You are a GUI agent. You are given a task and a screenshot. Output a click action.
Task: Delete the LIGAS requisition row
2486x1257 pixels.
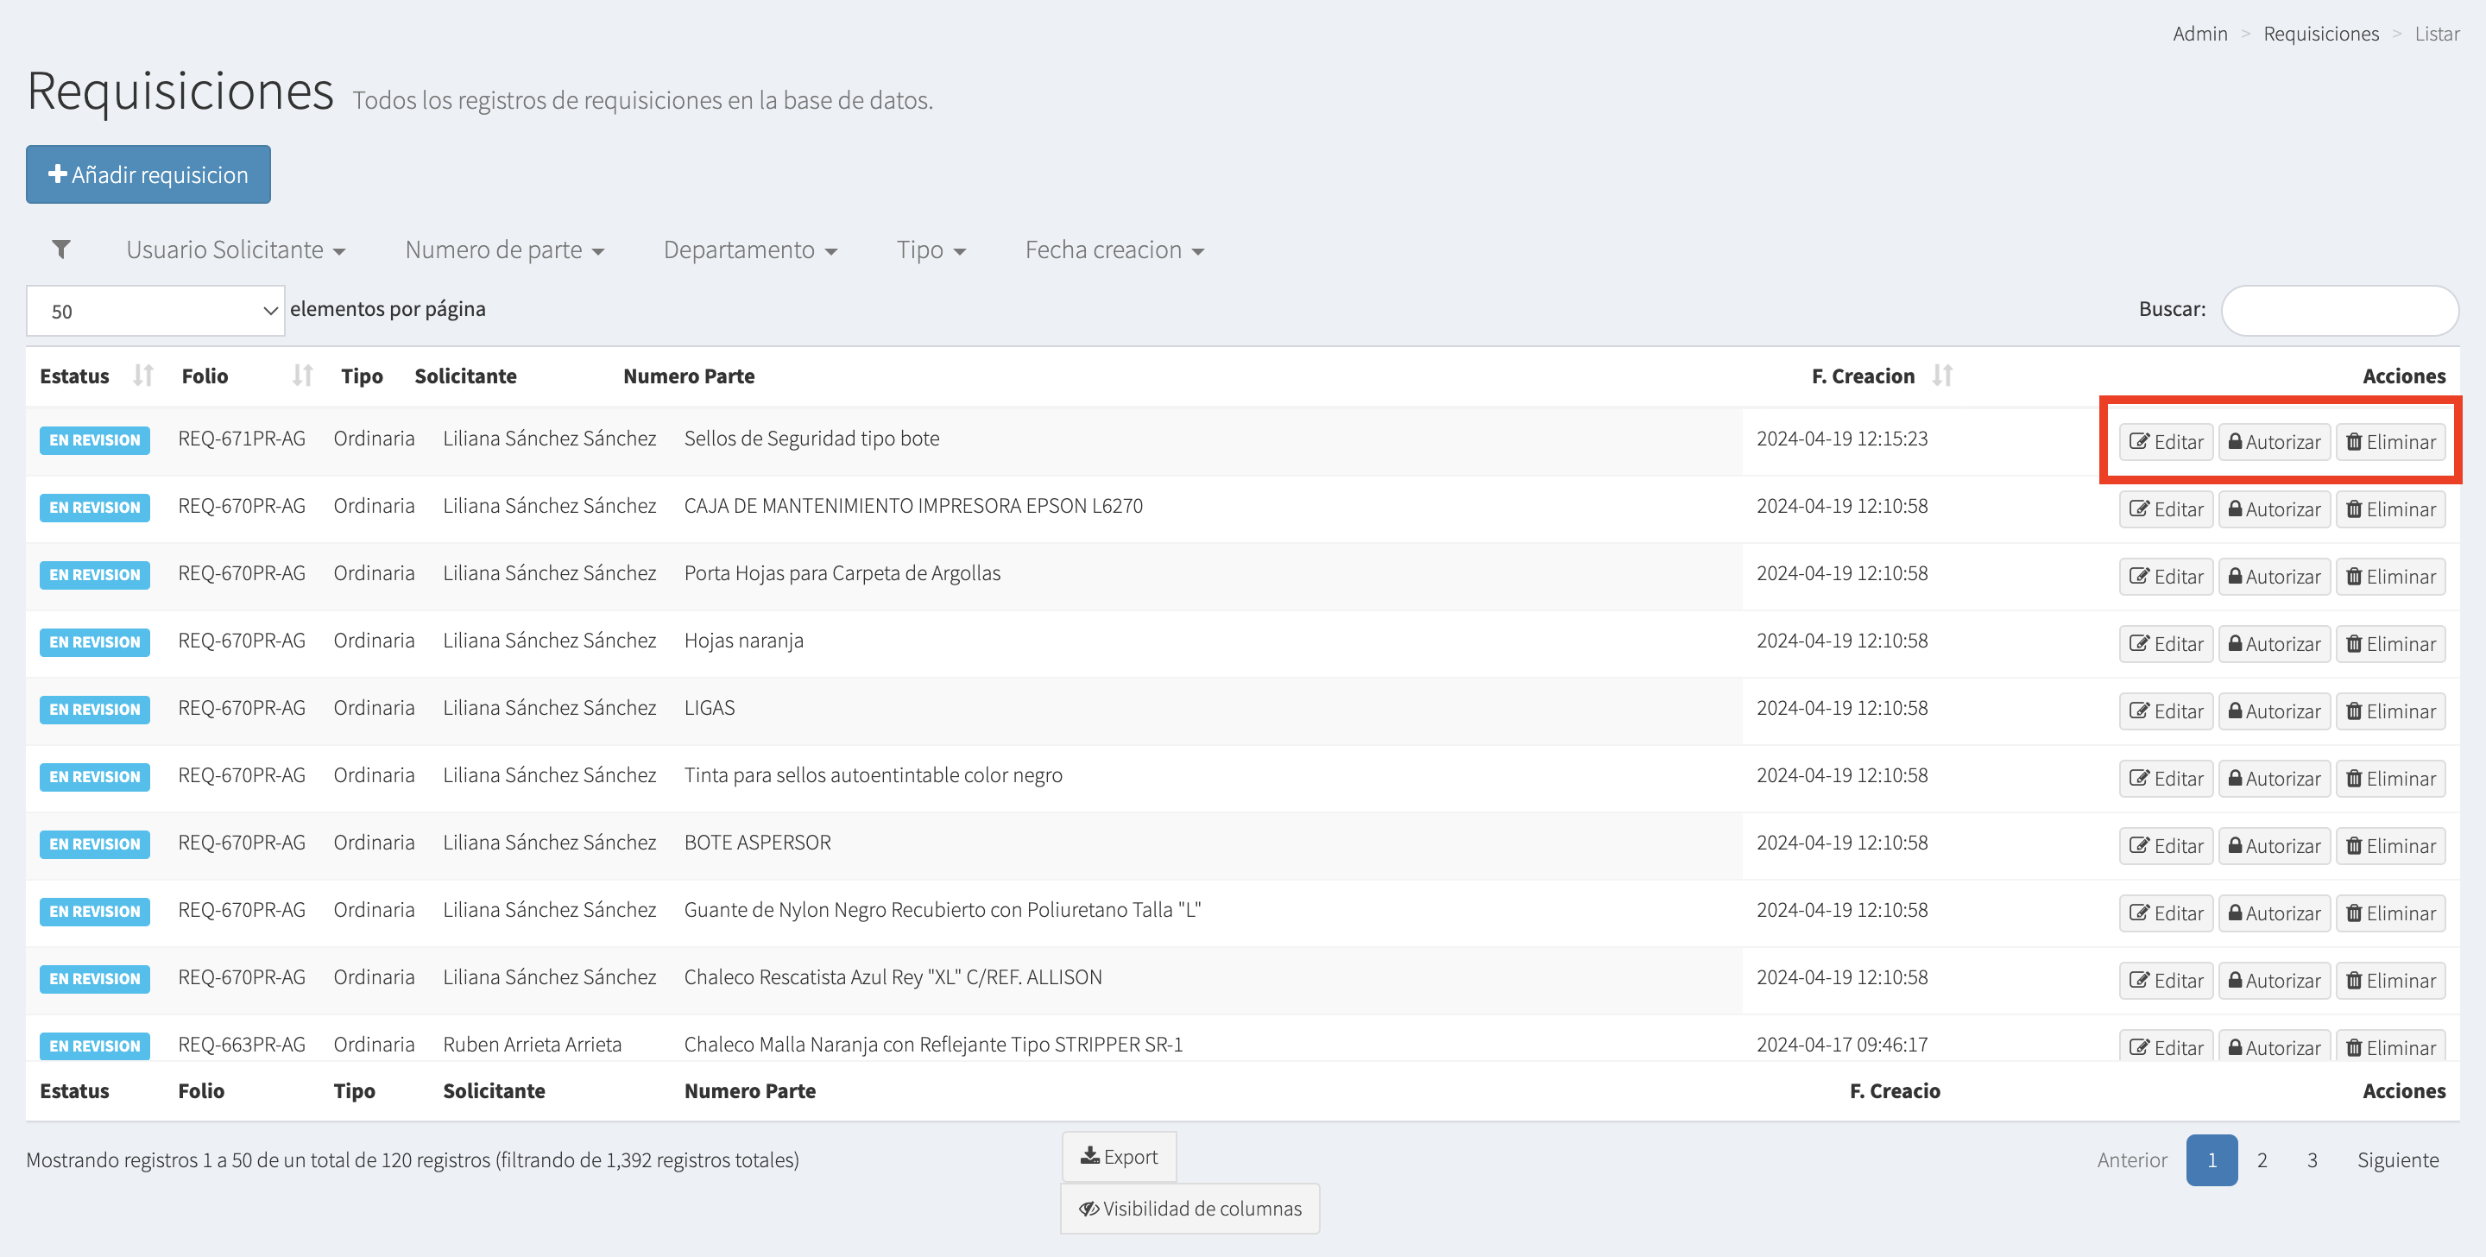(x=2389, y=711)
